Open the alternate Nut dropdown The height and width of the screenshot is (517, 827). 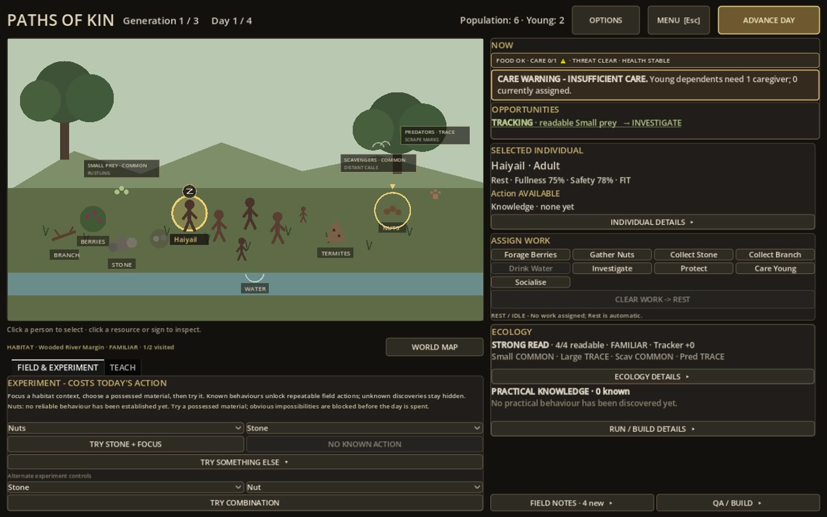[364, 487]
